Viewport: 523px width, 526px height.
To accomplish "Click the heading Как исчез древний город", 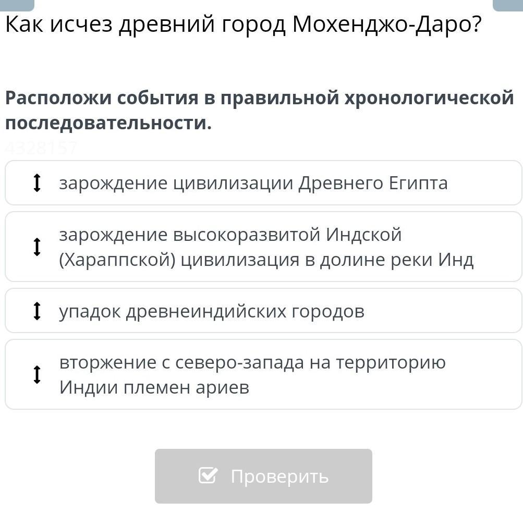I will tap(145, 25).
